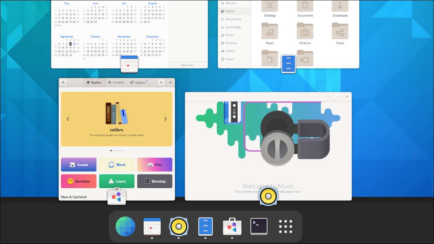
Task: Open the Socialize category in Software
Action: 79,181
